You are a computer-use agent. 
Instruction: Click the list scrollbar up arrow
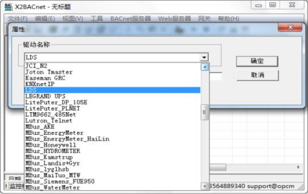click(x=205, y=67)
